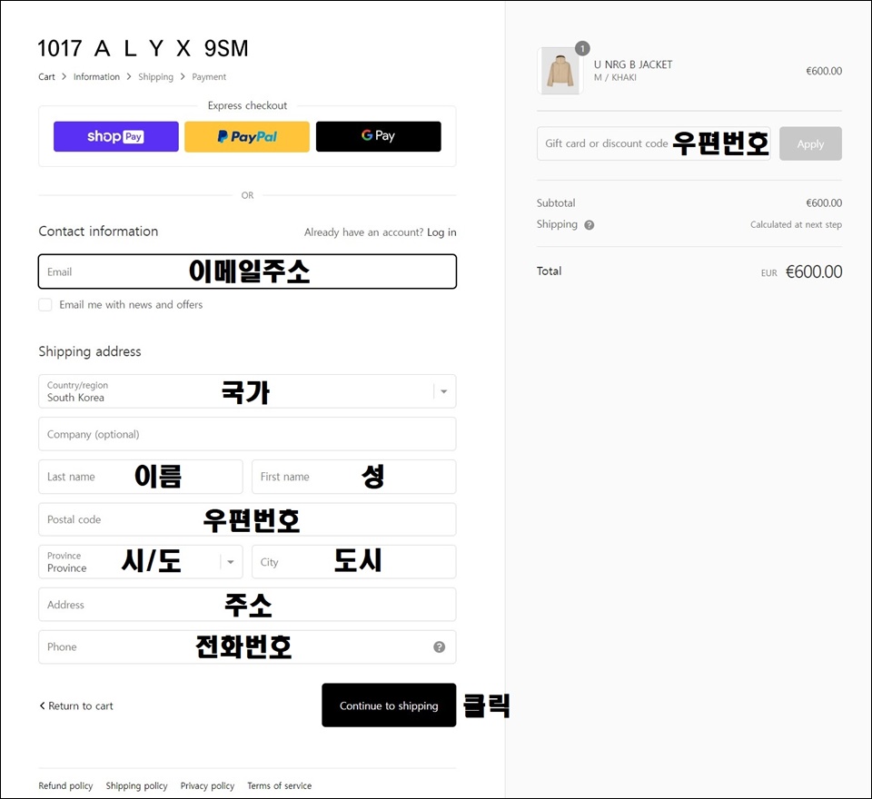Select the Information breadcrumb step
872x799 pixels.
point(97,77)
